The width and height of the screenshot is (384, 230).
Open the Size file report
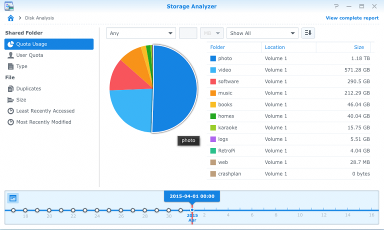[21, 99]
